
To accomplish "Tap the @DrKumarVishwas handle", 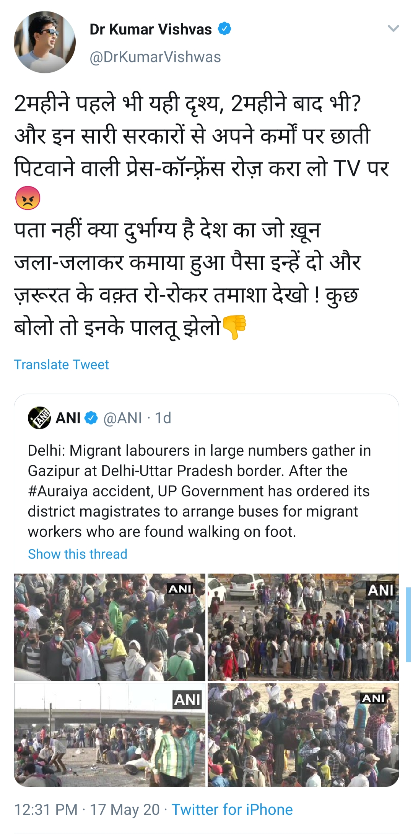I will click(x=155, y=57).
